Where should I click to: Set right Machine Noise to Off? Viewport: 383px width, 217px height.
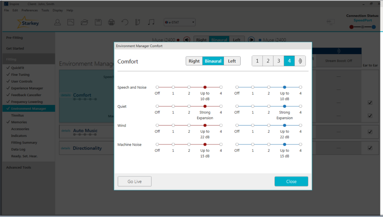[x=157, y=144]
